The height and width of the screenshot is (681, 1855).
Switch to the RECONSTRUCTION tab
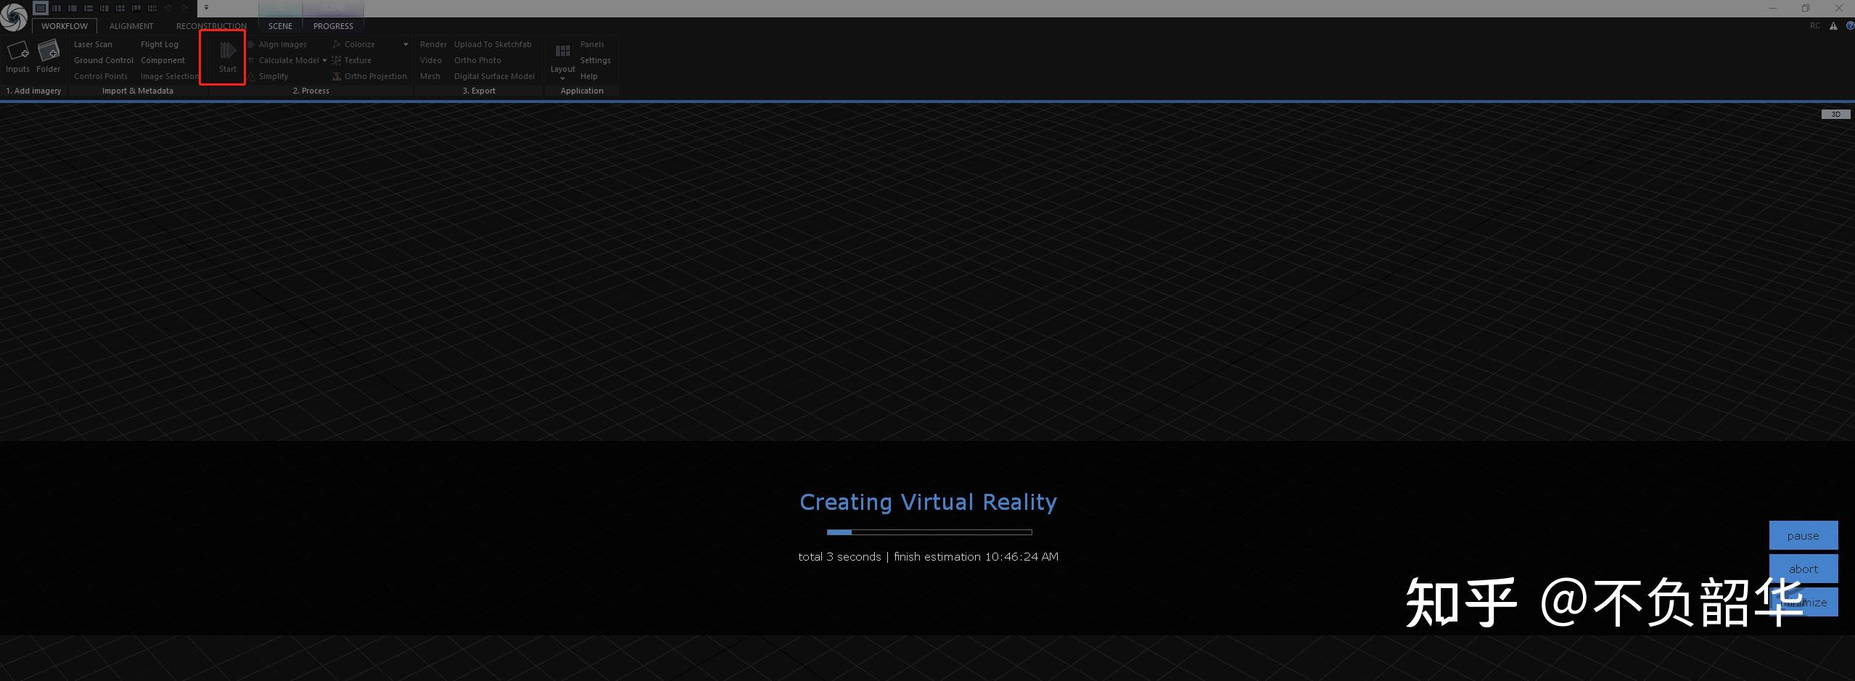click(211, 26)
